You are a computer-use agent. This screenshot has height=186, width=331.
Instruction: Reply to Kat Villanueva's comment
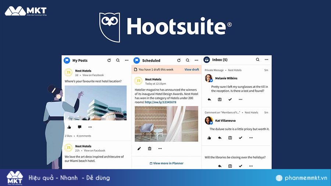tap(220, 138)
